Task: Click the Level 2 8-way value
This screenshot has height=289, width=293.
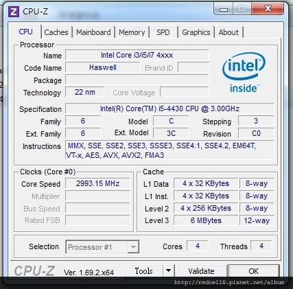Action: pos(257,208)
